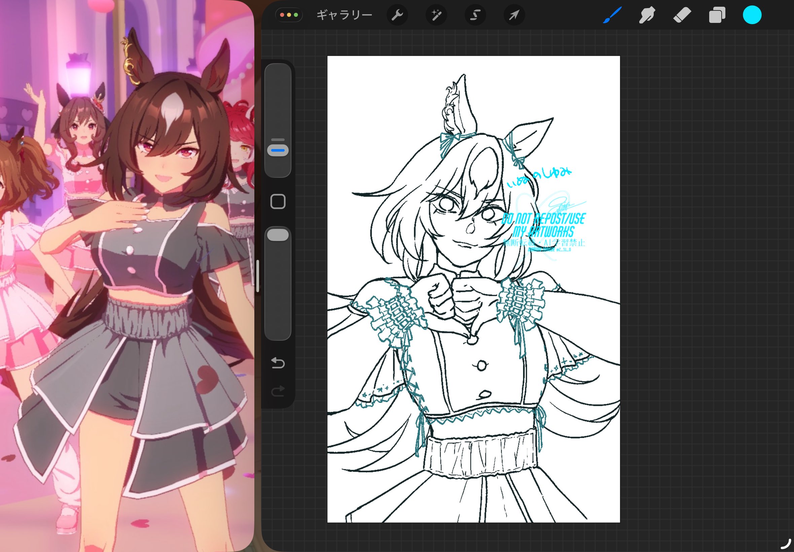794x552 pixels.
Task: Tap the reference video on left
Action: click(x=127, y=276)
